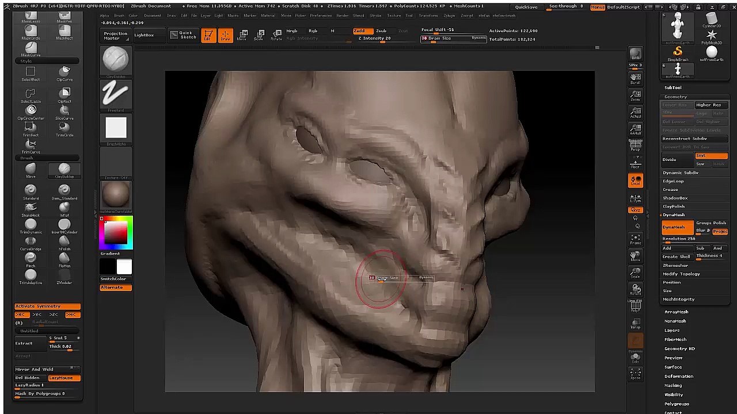Click the Scale transform icon in top shelf
Image resolution: width=737 pixels, height=414 pixels.
click(x=260, y=35)
